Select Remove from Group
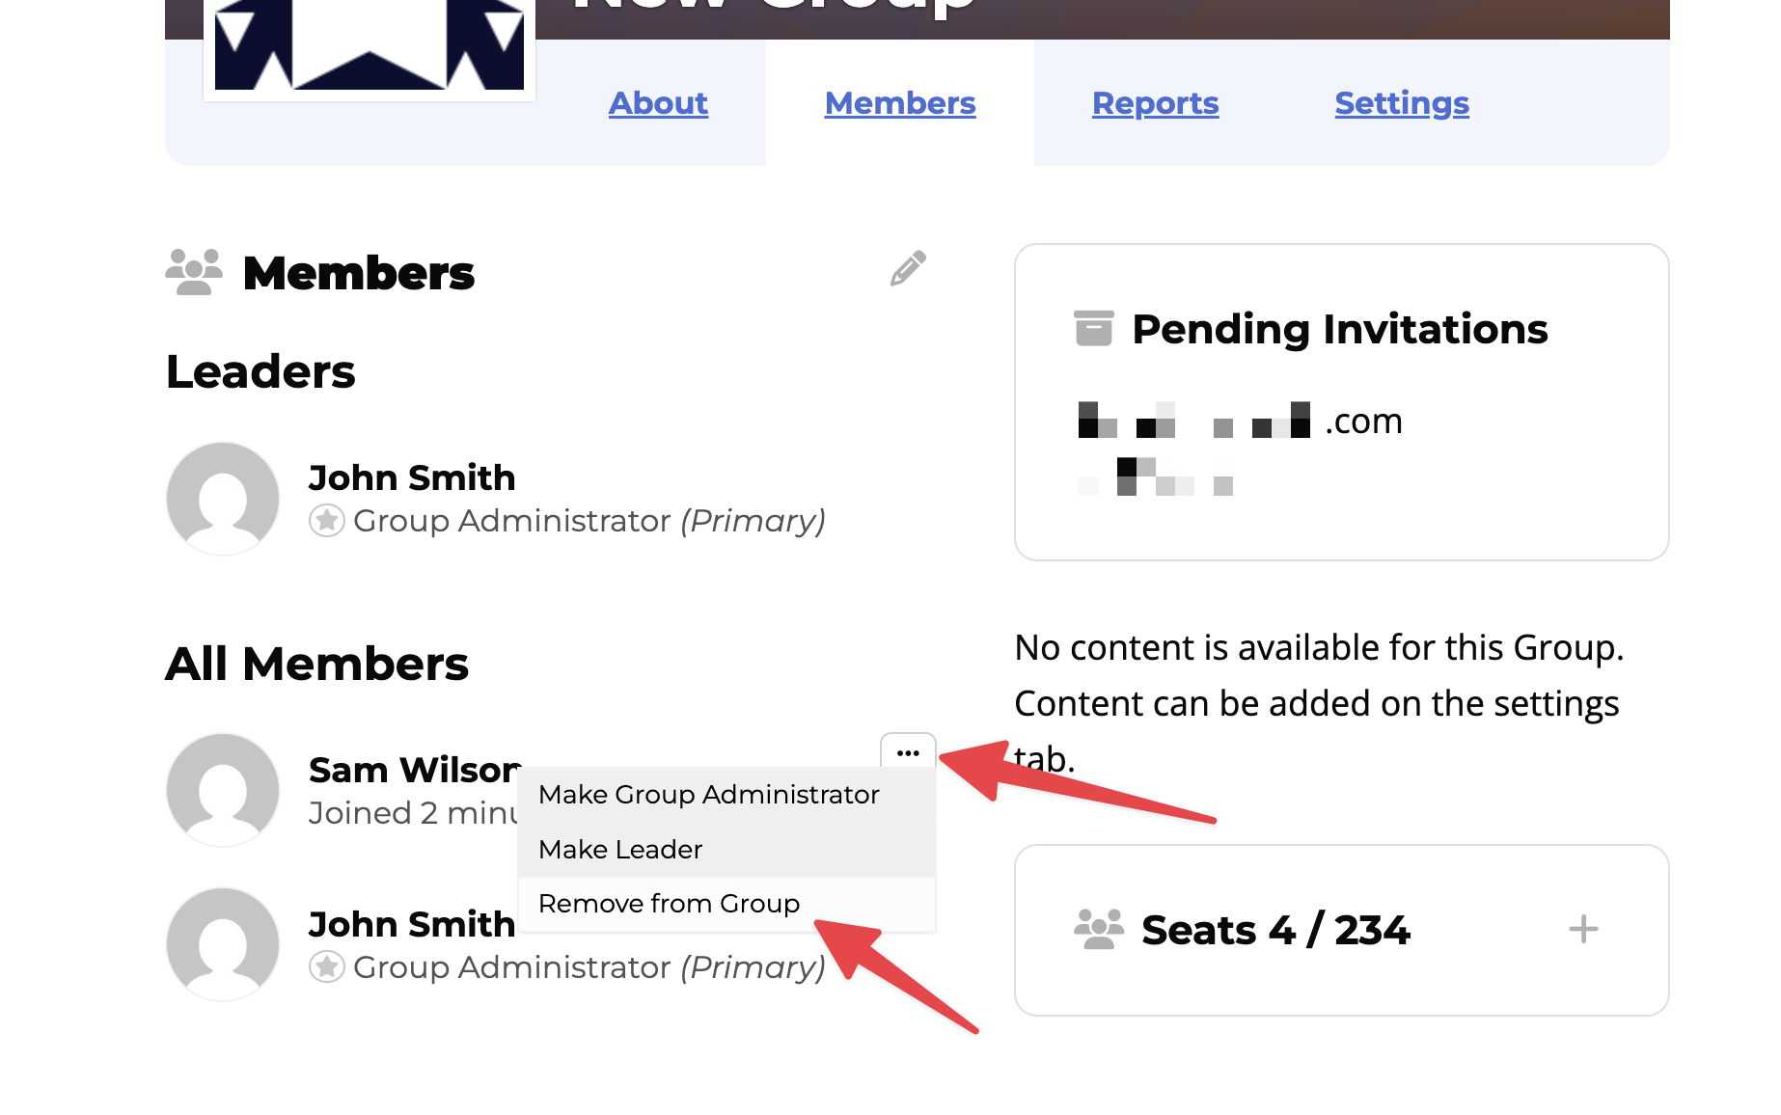 pos(669,904)
